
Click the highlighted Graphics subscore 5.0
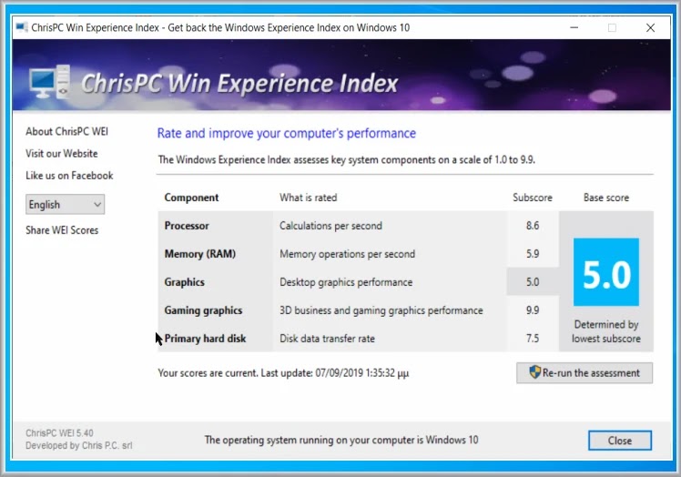point(533,282)
